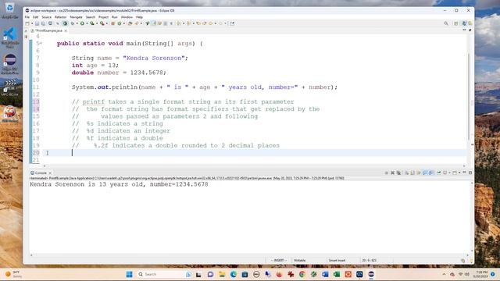Click the Previous Annotation toolbar icon
The height and width of the screenshot is (281, 500).
[189, 23]
